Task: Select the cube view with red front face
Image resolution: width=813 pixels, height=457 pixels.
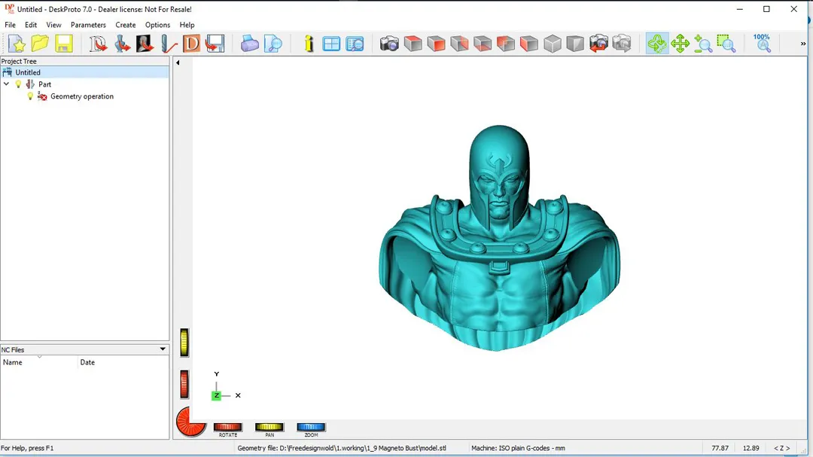Action: 436,44
